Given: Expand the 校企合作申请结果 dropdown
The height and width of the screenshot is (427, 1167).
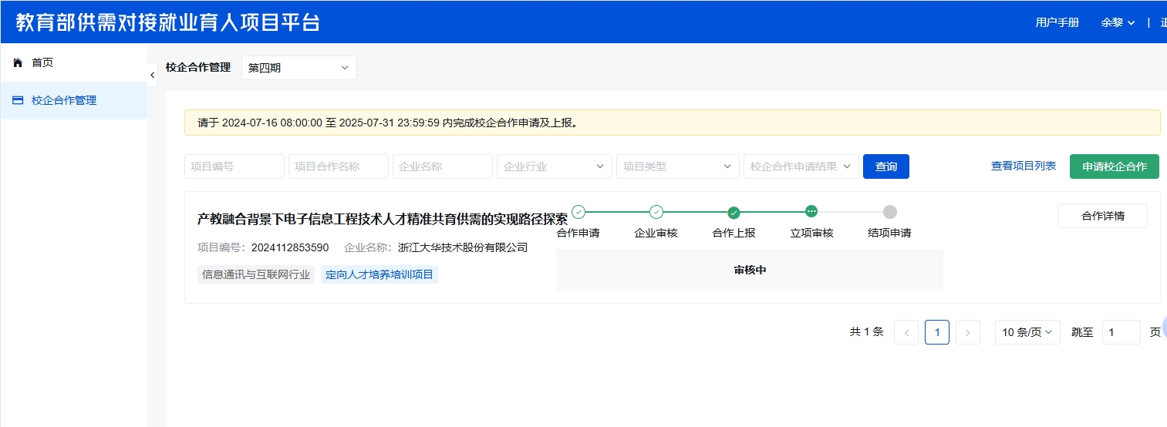Looking at the screenshot, I should pyautogui.click(x=801, y=166).
